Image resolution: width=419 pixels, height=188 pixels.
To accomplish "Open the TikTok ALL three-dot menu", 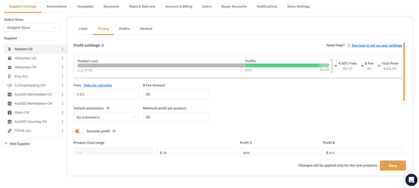I will coord(63,131).
